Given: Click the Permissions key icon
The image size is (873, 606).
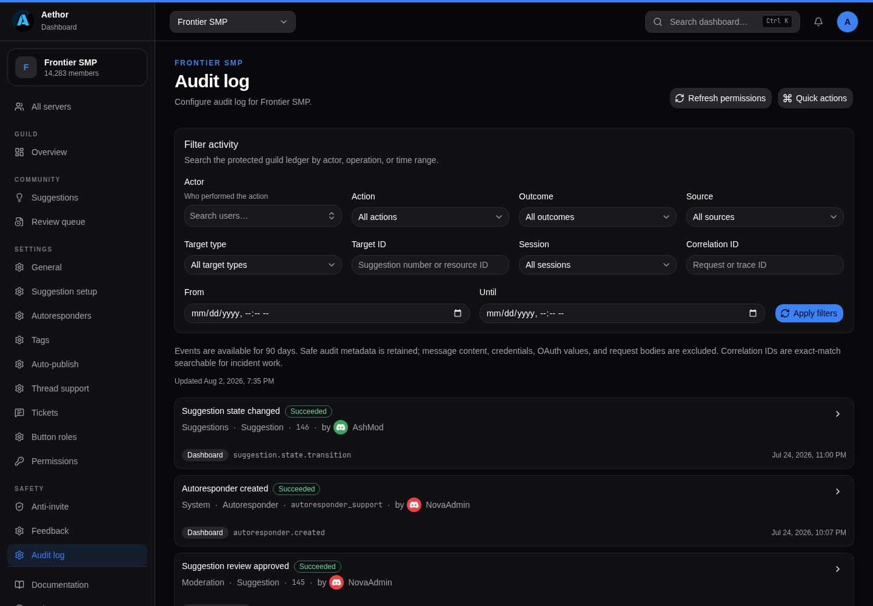Looking at the screenshot, I should pyautogui.click(x=19, y=461).
